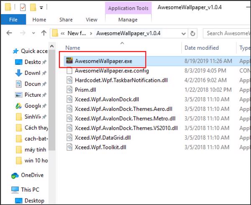This screenshot has height=205, width=251.
Task: Click the folder icon in title bar
Action: [x=8, y=7]
